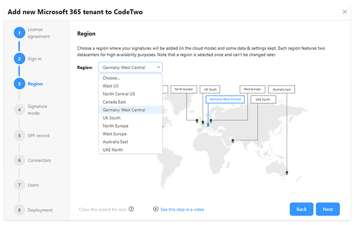Select Choose... in the region list
This screenshot has height=225, width=354.
pyautogui.click(x=130, y=78)
